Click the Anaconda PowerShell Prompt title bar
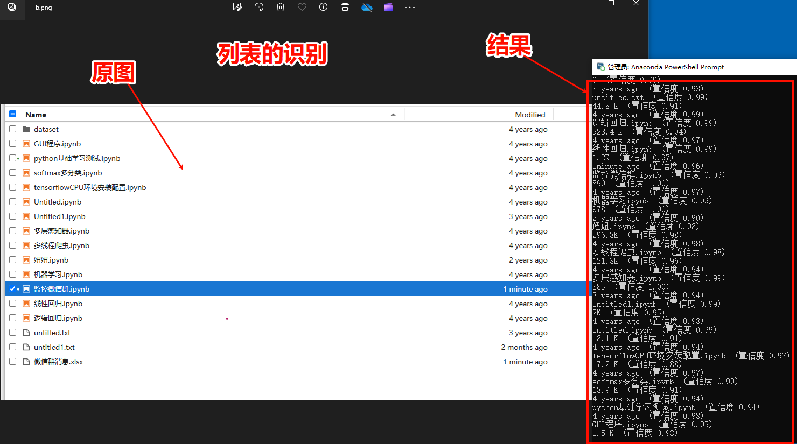 (666, 67)
